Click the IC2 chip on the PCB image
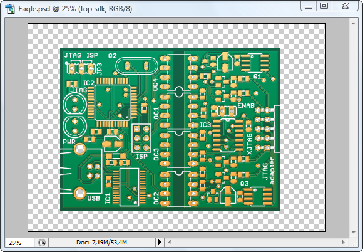363x252 pixels. click(112, 102)
